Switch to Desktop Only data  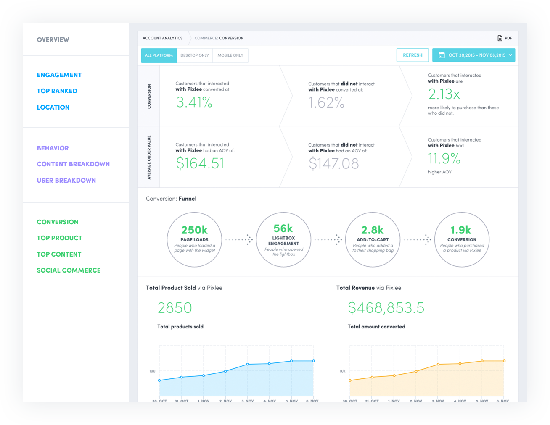coord(194,55)
